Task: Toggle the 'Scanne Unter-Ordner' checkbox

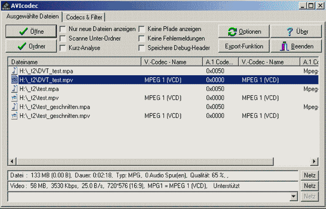Action: [x=63, y=38]
